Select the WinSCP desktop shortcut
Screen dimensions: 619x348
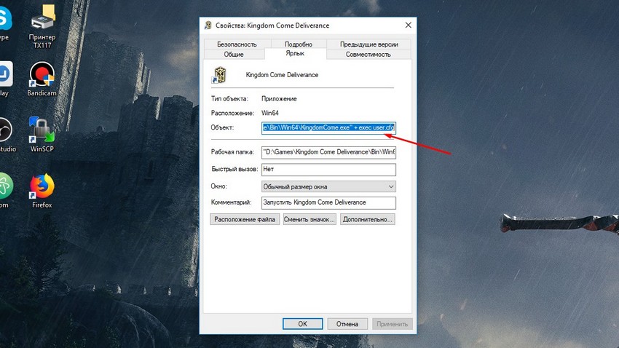coord(42,134)
